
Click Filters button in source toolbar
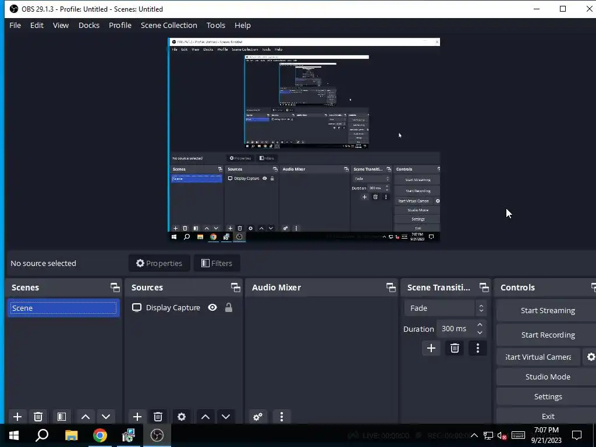217,263
